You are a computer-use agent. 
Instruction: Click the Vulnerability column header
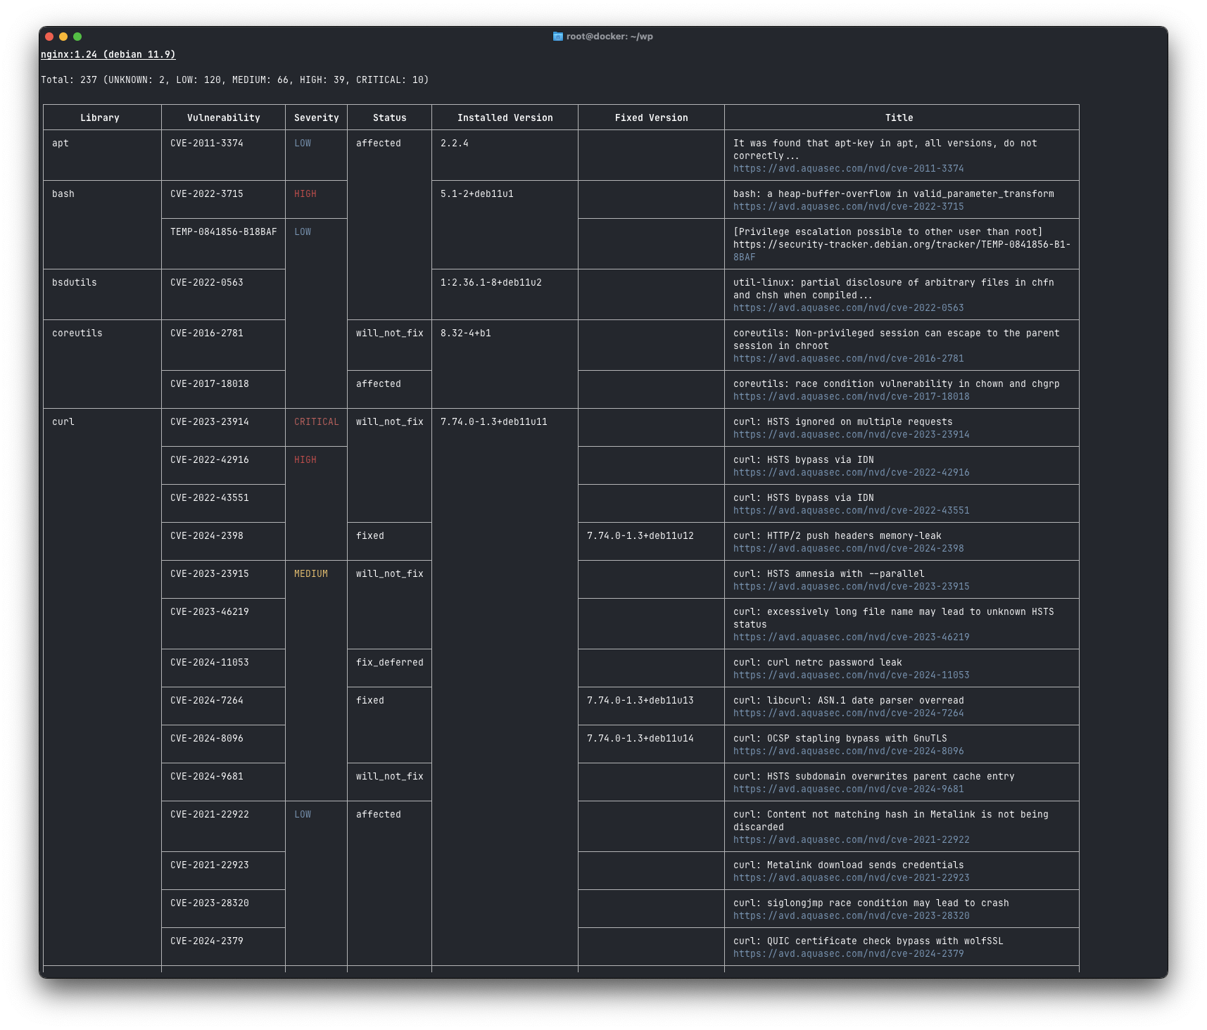(x=224, y=118)
